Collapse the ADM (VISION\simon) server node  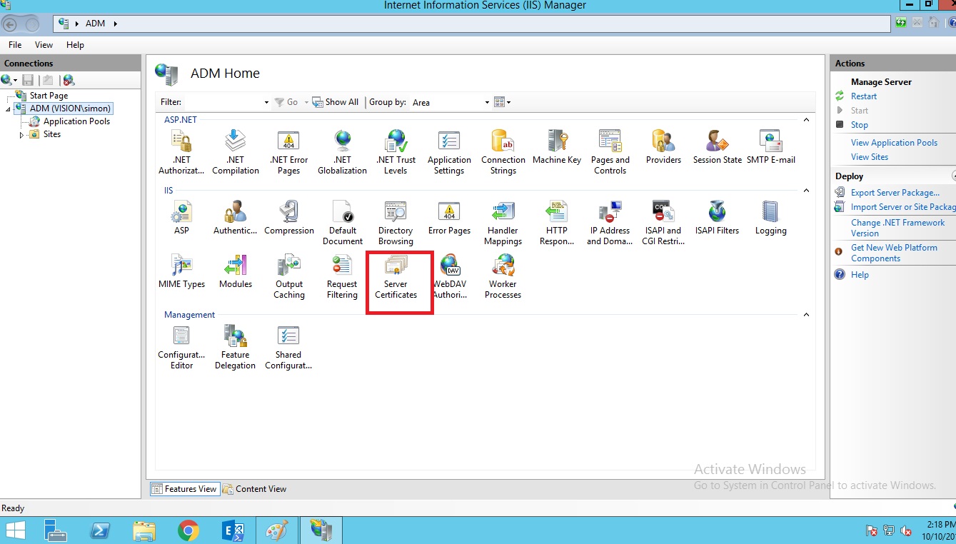(x=9, y=109)
